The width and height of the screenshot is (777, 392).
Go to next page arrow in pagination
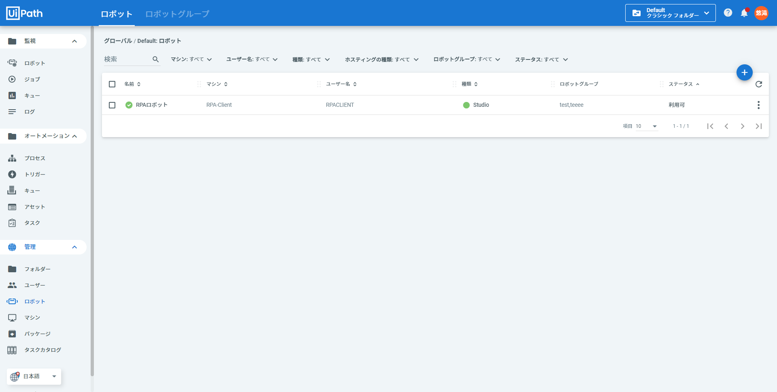(742, 126)
